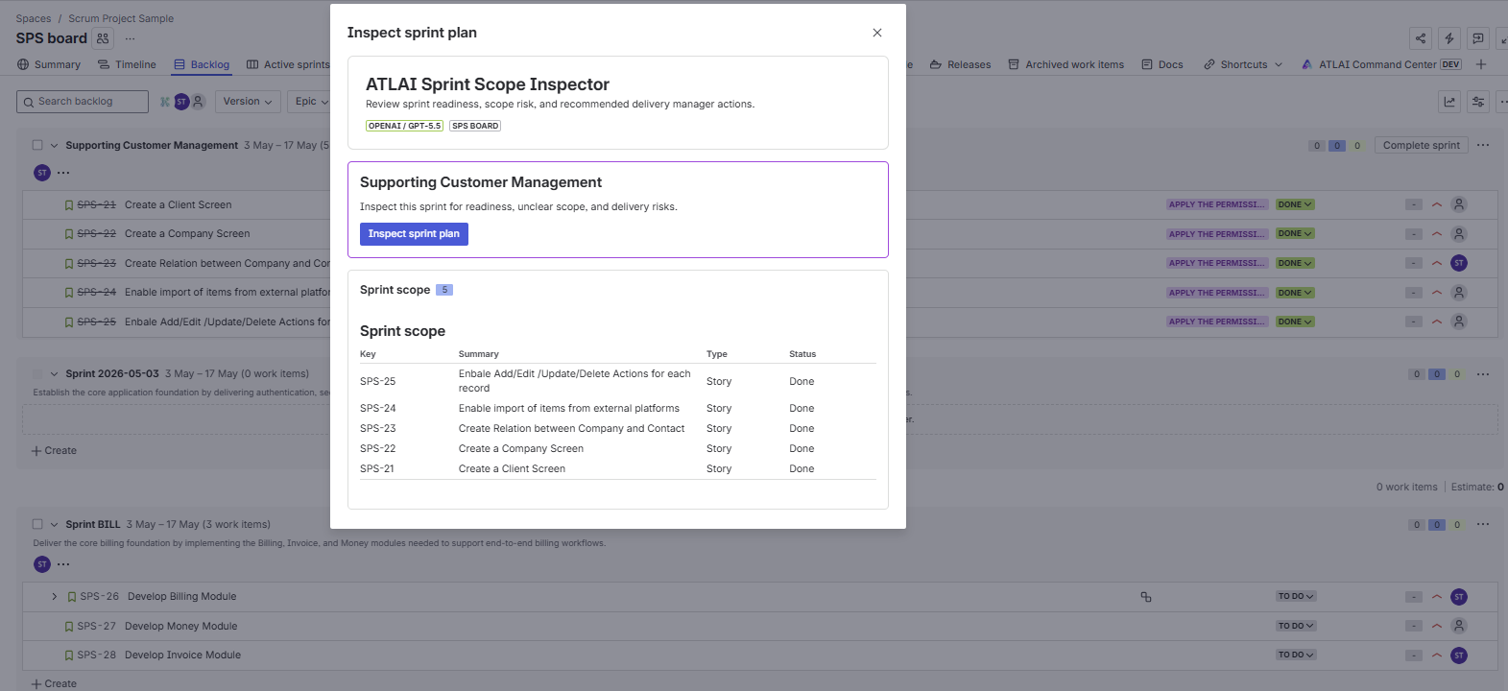The height and width of the screenshot is (691, 1508).
Task: Click SPS-25 key in Sprint scope table
Action: pyautogui.click(x=377, y=381)
